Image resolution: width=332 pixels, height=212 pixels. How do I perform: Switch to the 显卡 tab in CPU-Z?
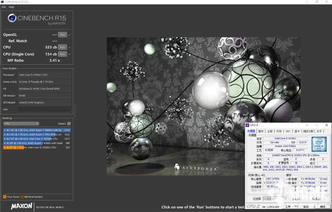click(x=297, y=131)
